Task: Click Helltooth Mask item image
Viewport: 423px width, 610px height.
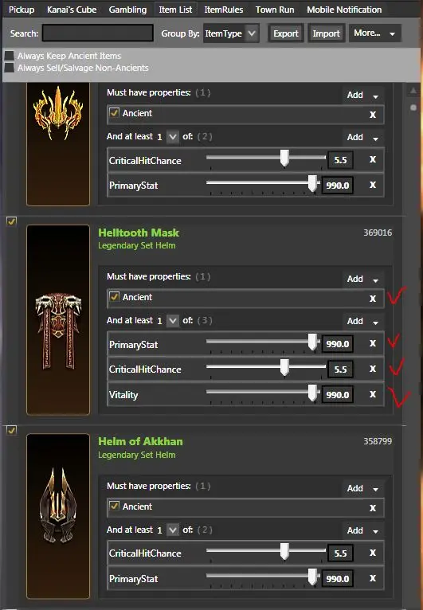Action: [x=58, y=320]
